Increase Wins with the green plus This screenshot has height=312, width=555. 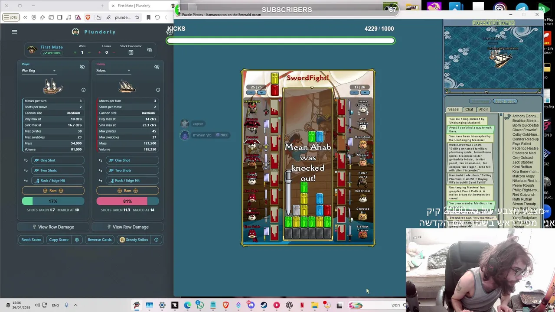coord(75,52)
